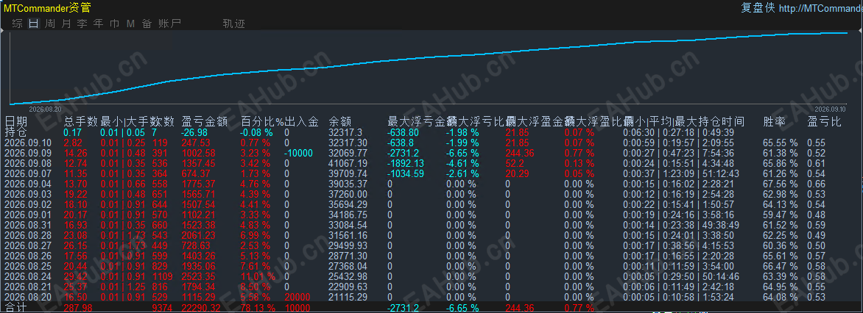Switch to the 综 summary tab
The width and height of the screenshot is (863, 313).
click(18, 23)
